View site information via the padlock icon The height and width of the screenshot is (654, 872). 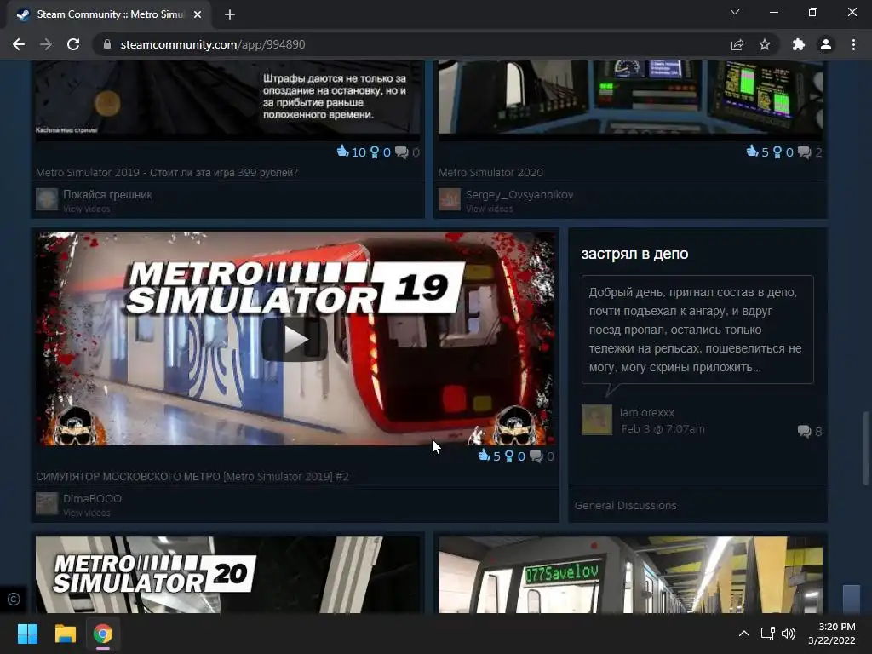(107, 44)
